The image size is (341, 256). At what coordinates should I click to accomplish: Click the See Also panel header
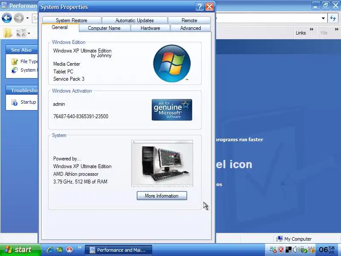click(x=22, y=50)
